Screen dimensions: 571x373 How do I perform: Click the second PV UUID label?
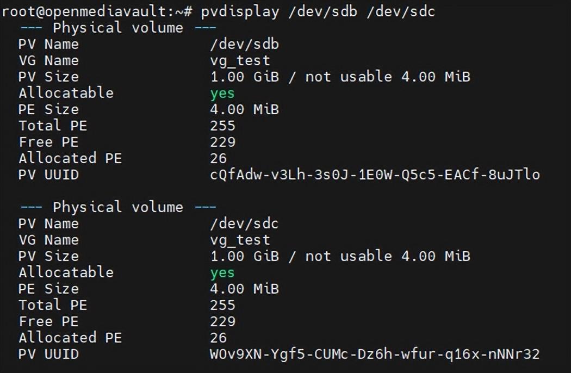49,354
